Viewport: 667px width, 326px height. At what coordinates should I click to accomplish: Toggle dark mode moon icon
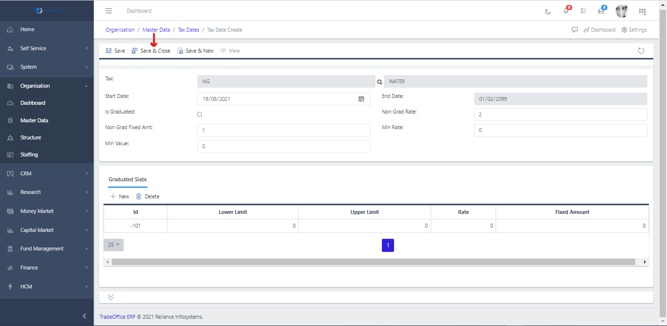coord(548,11)
